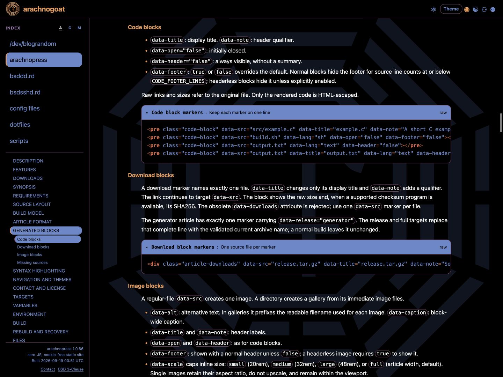
Task: Open config files in the index
Action: (44, 108)
